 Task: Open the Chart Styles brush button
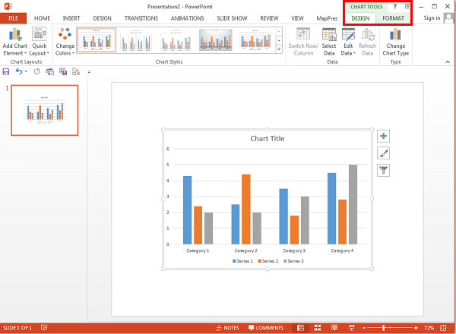[x=383, y=153]
